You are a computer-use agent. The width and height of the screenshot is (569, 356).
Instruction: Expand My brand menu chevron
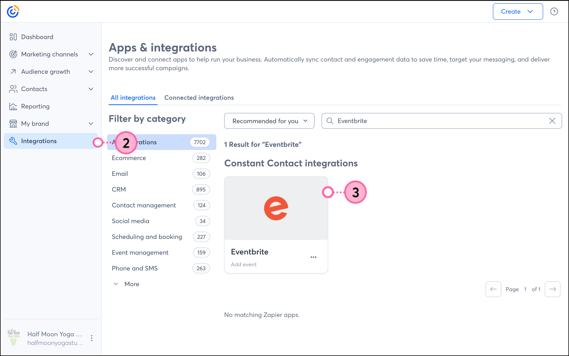(91, 123)
